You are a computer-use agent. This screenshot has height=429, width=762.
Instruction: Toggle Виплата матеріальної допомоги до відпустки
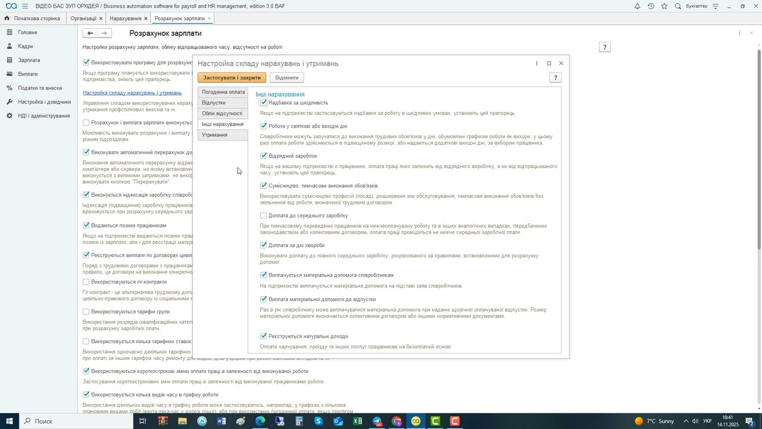264,299
